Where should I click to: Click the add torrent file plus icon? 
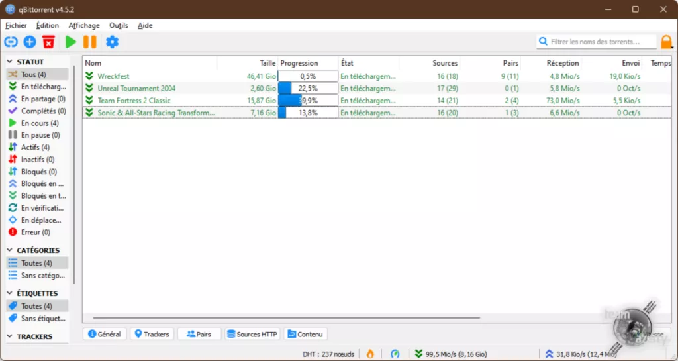coord(30,42)
